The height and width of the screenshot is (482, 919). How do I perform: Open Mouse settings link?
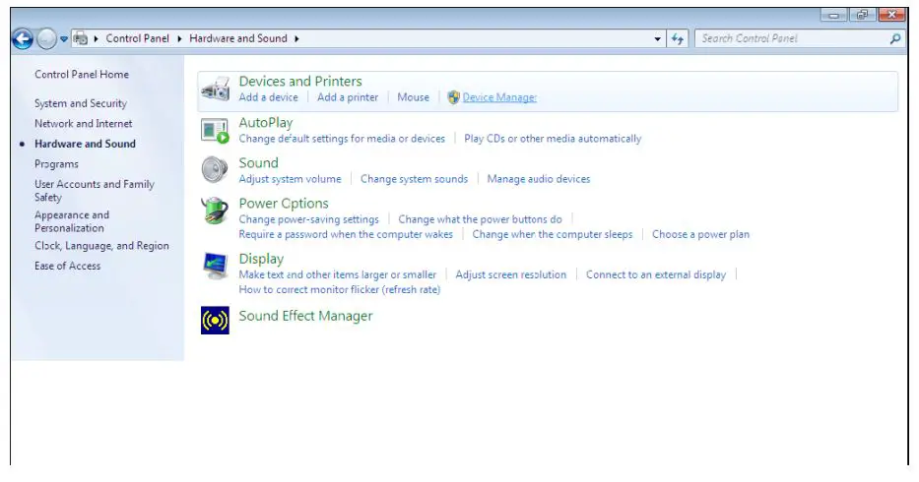pyautogui.click(x=413, y=97)
